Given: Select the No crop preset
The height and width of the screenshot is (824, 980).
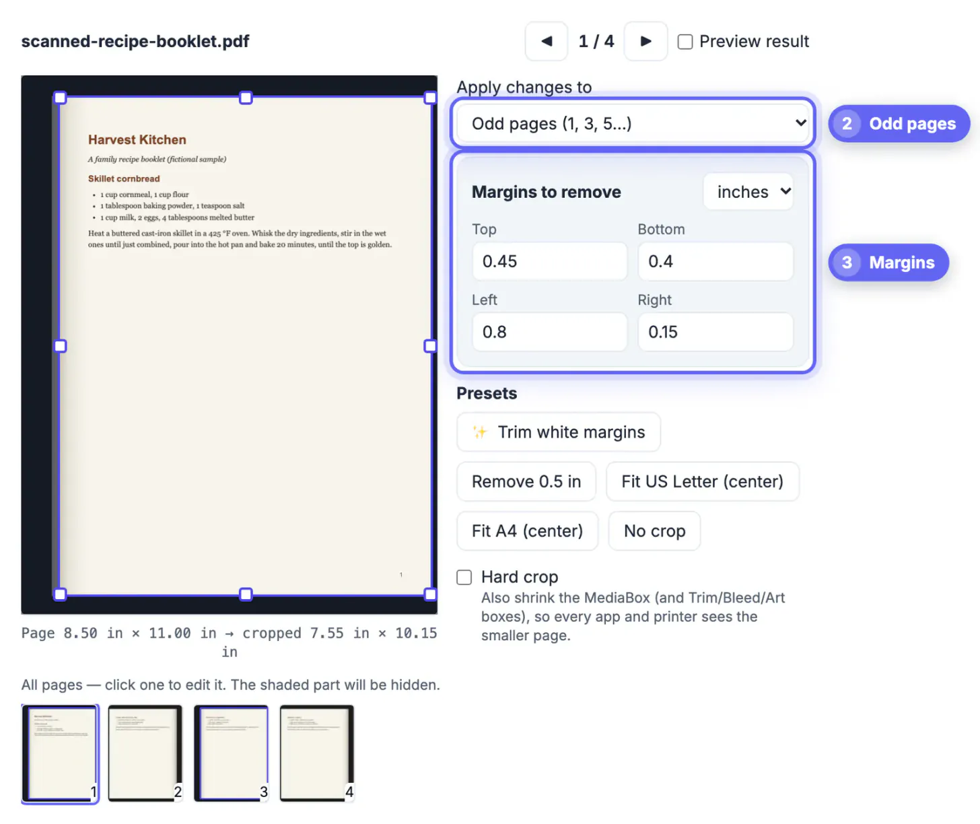Looking at the screenshot, I should 655,531.
